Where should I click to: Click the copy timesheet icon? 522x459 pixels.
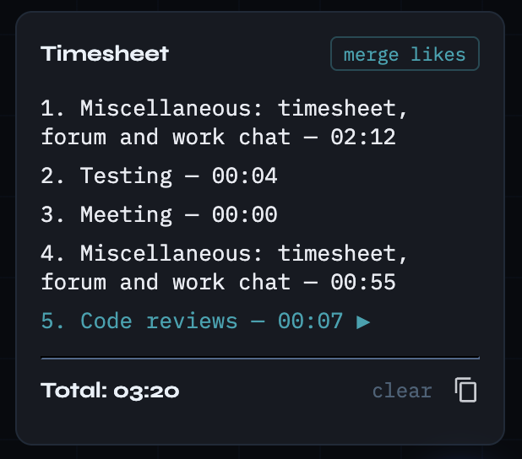[466, 390]
